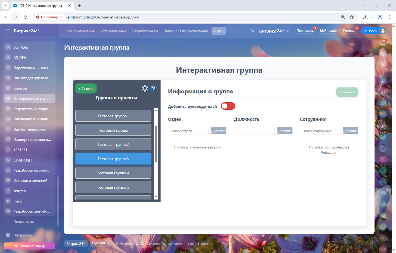
Task: Expand Показать все in left sidebar
Action: click(x=24, y=222)
